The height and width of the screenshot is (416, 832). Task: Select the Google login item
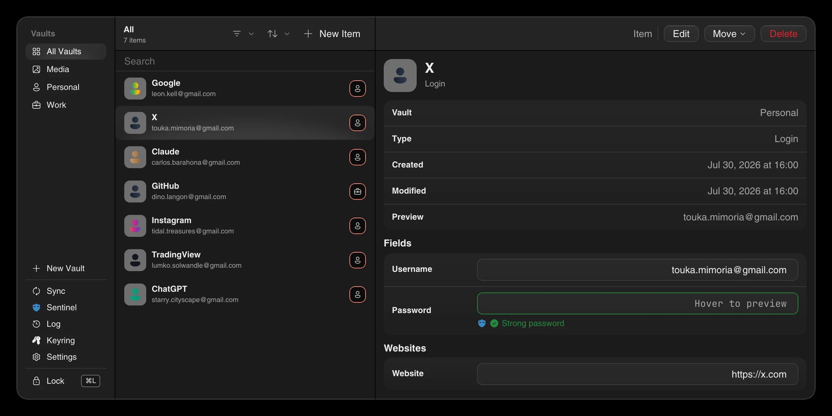(x=245, y=89)
